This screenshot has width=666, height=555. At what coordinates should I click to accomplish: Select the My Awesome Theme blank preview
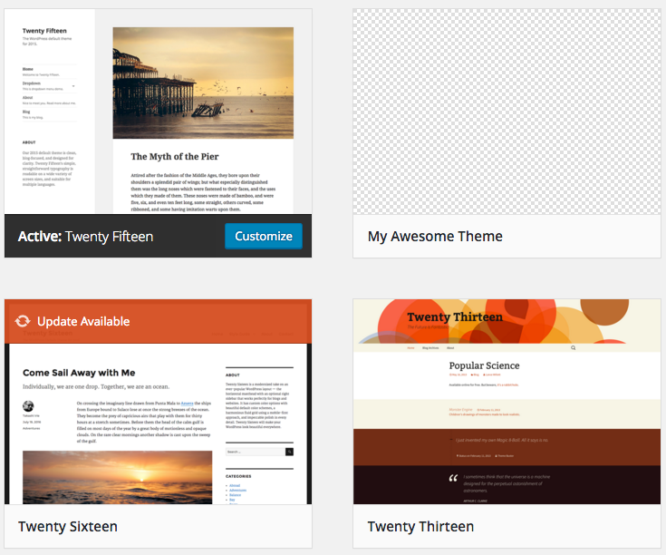(507, 112)
